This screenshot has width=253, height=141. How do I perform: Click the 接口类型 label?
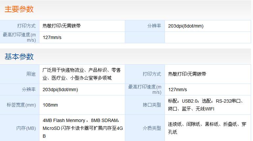tap(152, 105)
